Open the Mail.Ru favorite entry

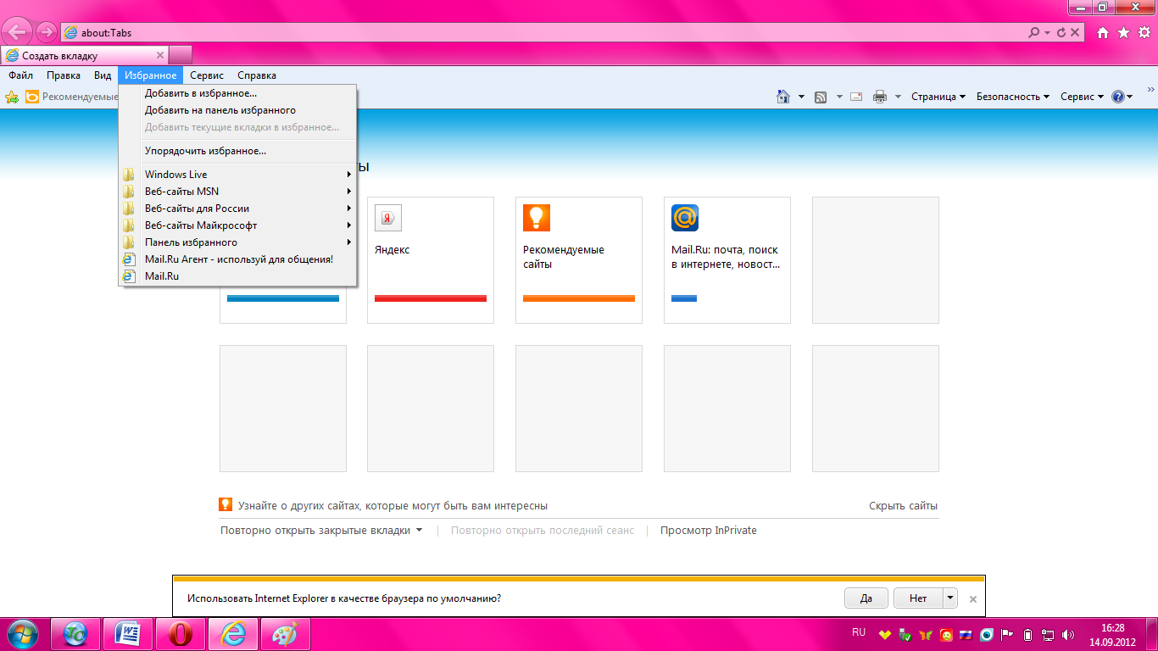[238, 276]
